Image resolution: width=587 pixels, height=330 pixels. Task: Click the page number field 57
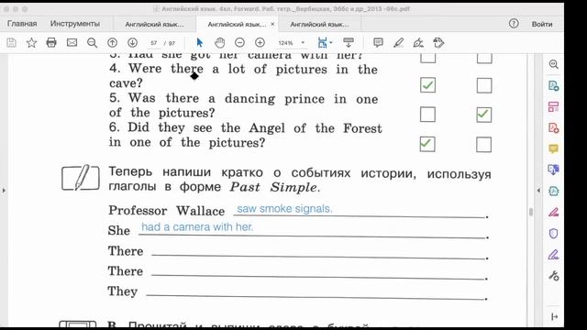coord(153,43)
